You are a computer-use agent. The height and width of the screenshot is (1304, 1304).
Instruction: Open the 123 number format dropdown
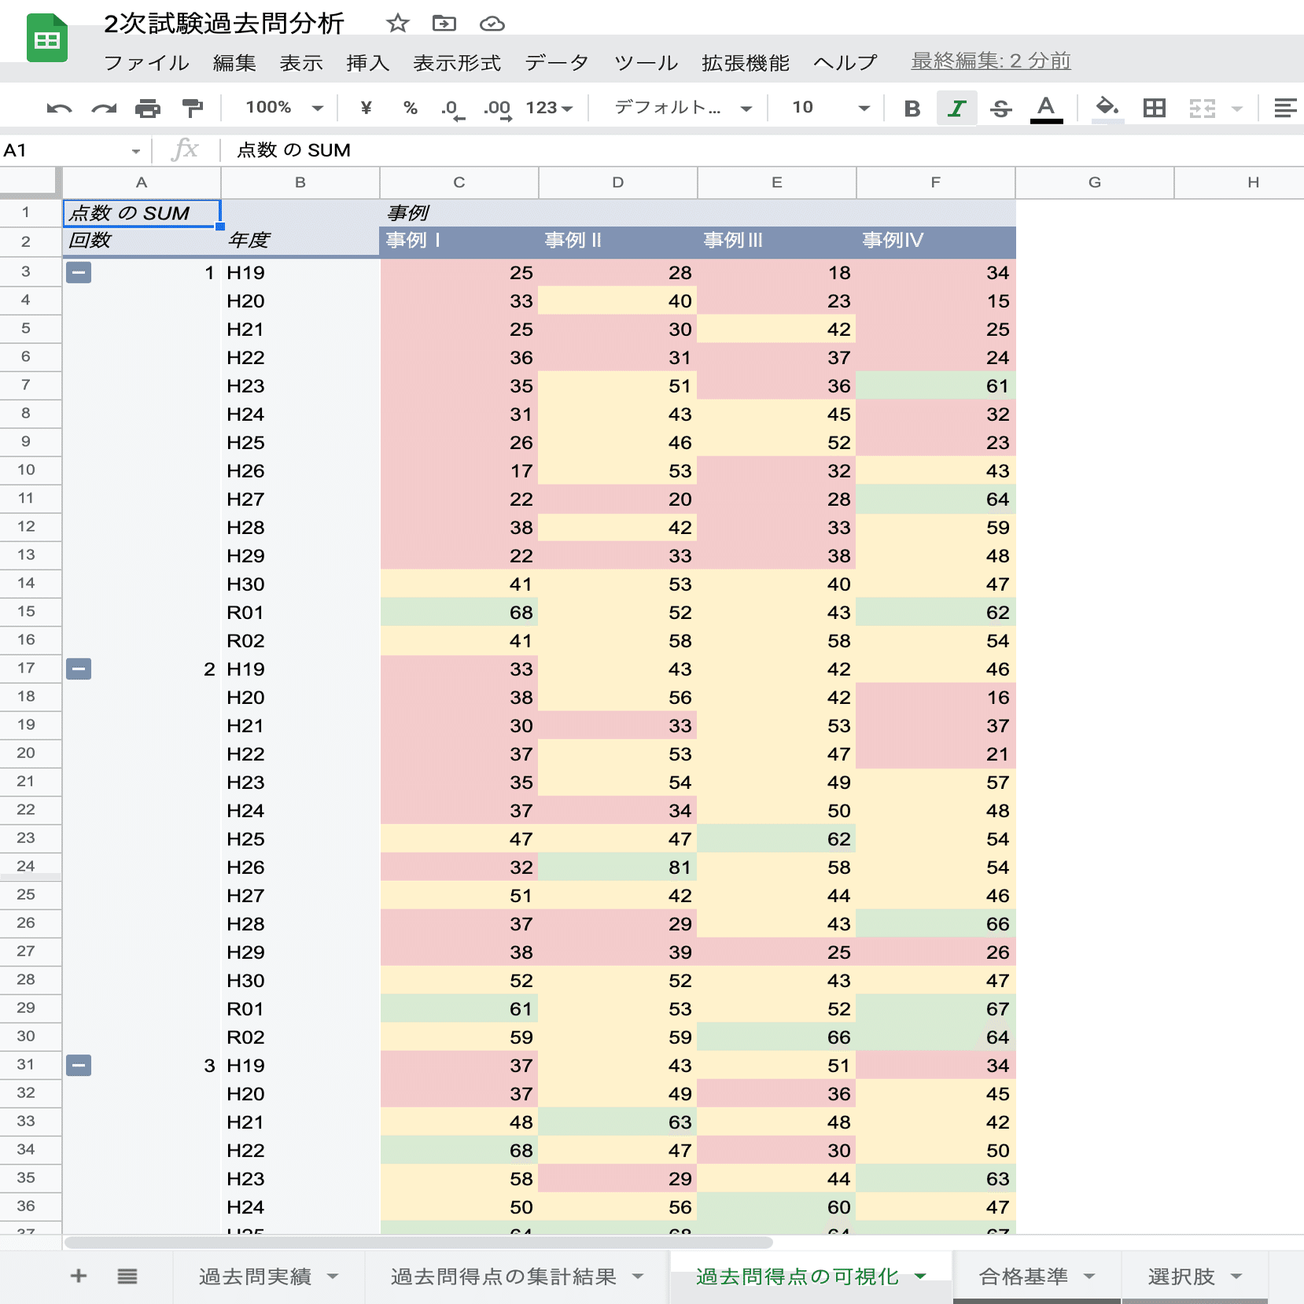pos(549,108)
